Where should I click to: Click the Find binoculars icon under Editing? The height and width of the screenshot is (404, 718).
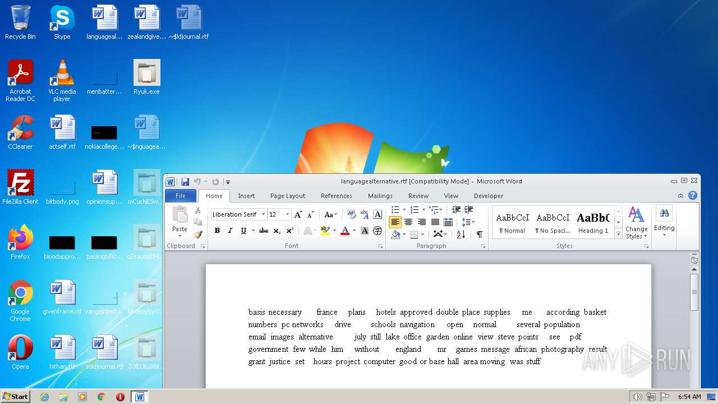point(664,213)
